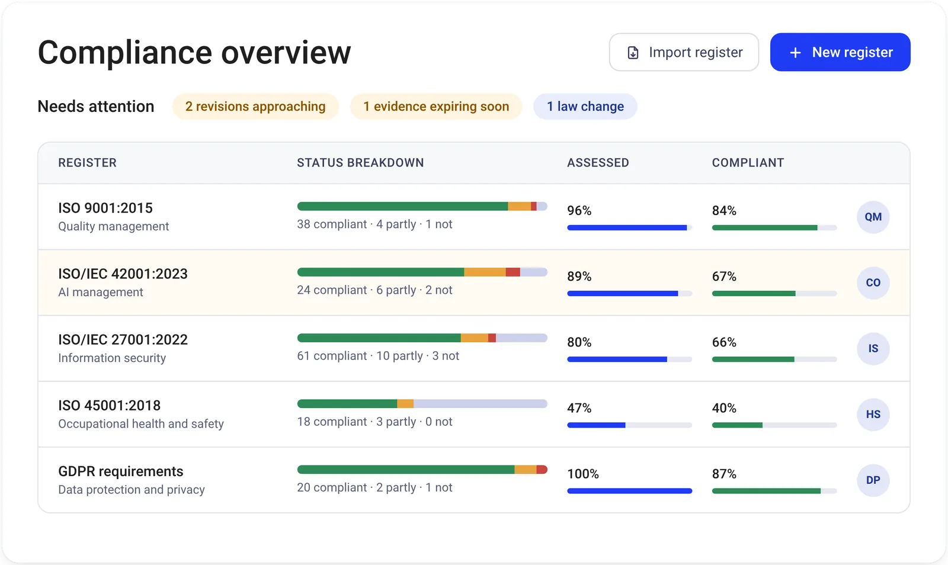Screen dimensions: 948x565
Task: Open the 2 revisions approaching chip
Action: pyautogui.click(x=255, y=107)
